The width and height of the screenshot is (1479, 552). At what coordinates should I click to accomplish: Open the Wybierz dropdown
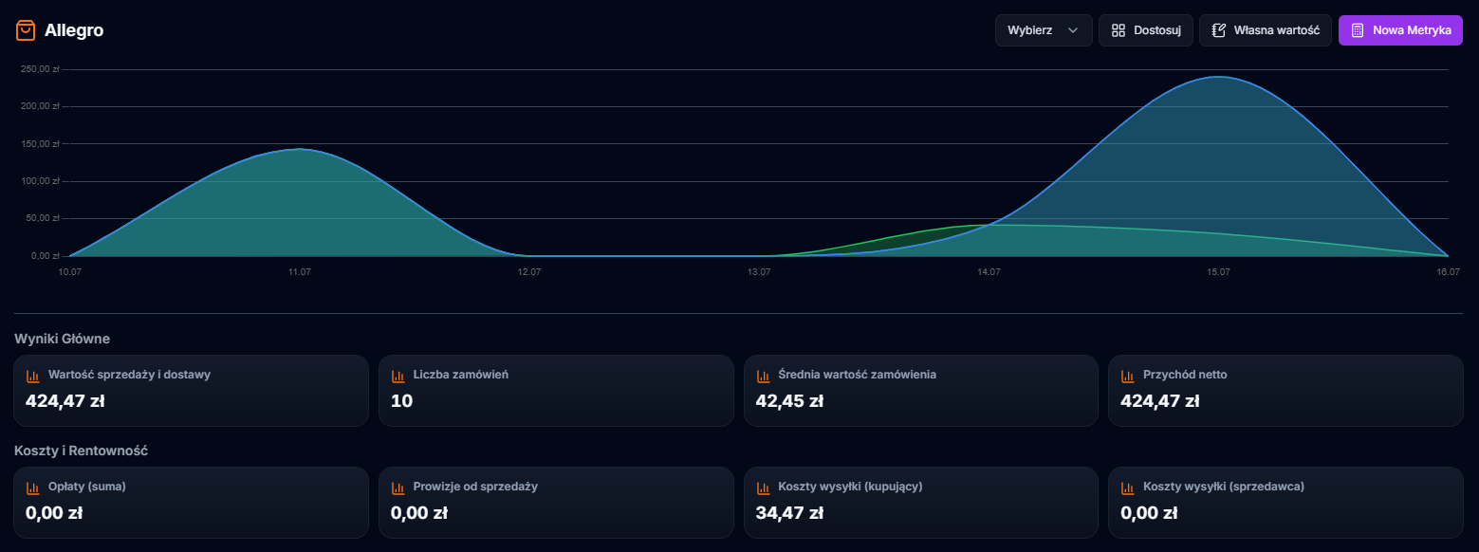1044,29
